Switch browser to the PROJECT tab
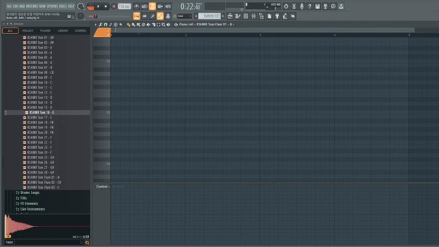 pyautogui.click(x=27, y=30)
